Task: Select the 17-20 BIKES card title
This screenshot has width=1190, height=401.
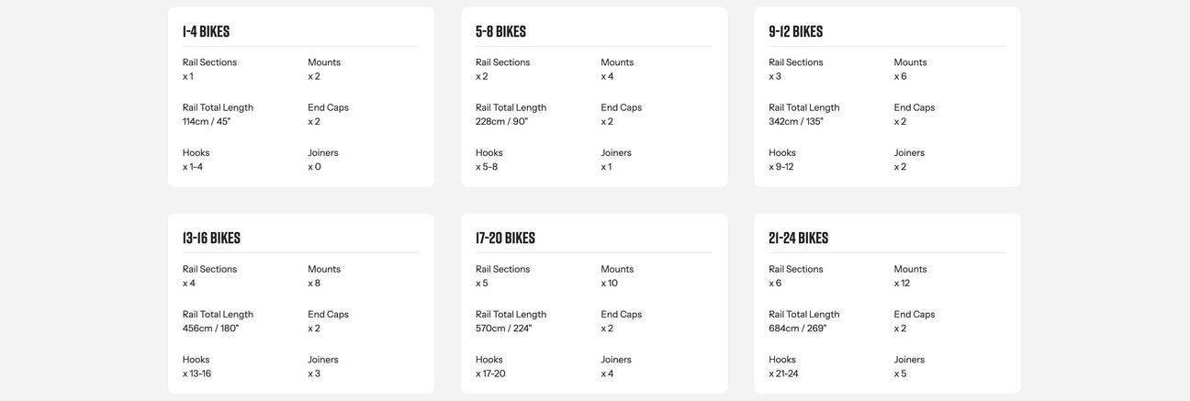Action: pyautogui.click(x=505, y=238)
